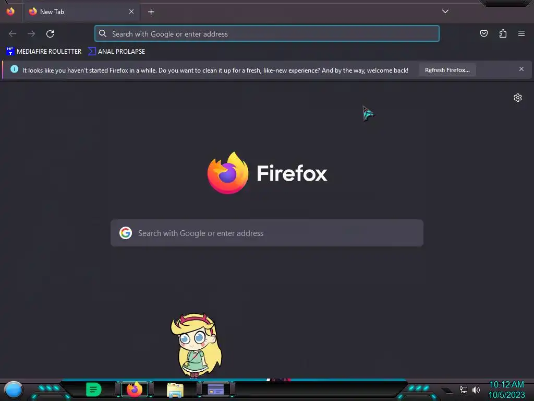Open MEDIAFIRE ROULETTER bookmark
Image resolution: width=534 pixels, height=401 pixels.
[x=44, y=52]
